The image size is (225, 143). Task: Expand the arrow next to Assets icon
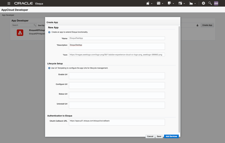pyautogui.click(x=173, y=4)
